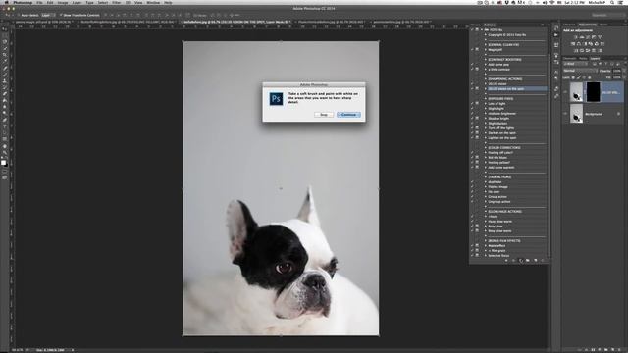628x353 pixels.
Task: Select the Move tool in toolbox
Action: 5,29
